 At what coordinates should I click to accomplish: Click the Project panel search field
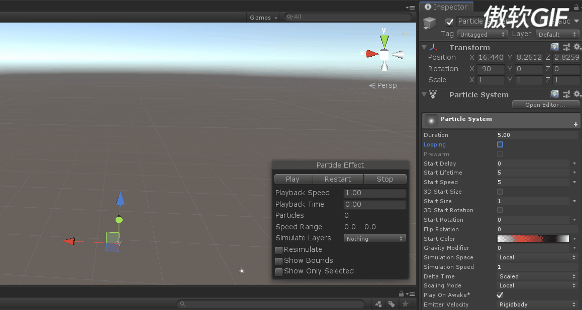point(270,303)
